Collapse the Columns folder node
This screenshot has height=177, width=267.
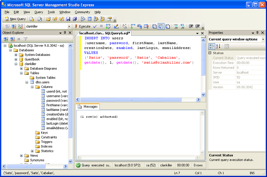click(32, 87)
